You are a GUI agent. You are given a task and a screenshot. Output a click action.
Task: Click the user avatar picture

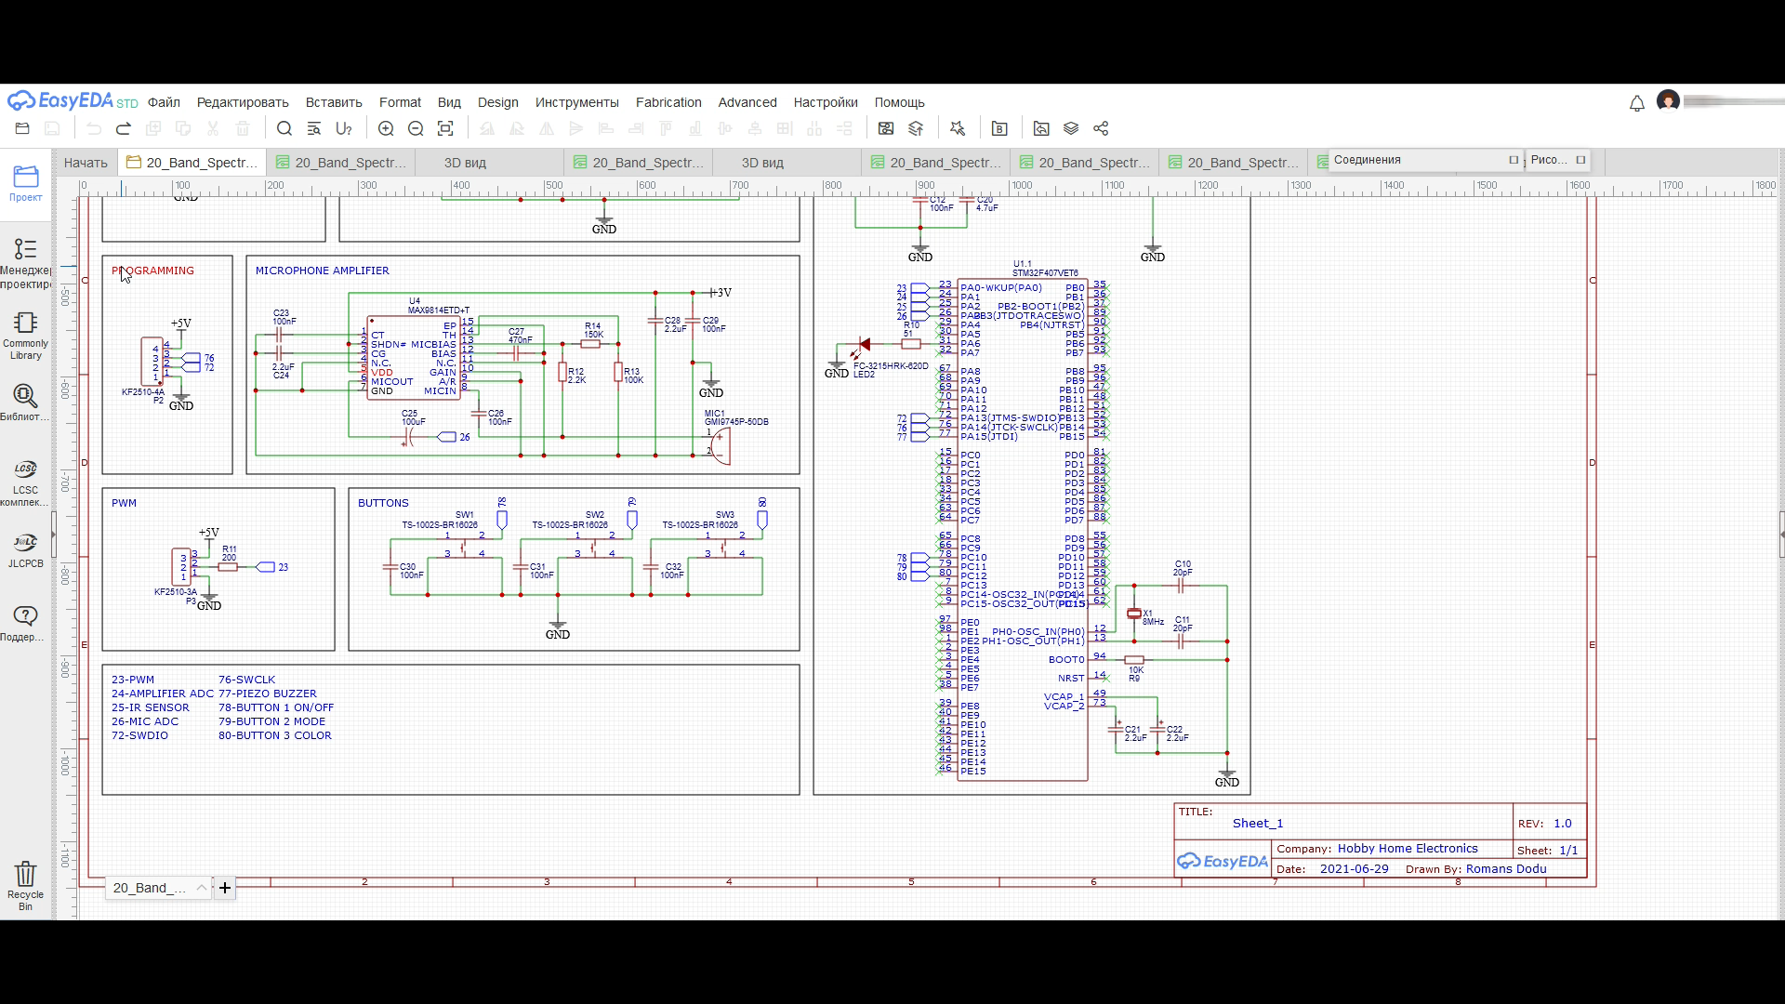[1668, 101]
